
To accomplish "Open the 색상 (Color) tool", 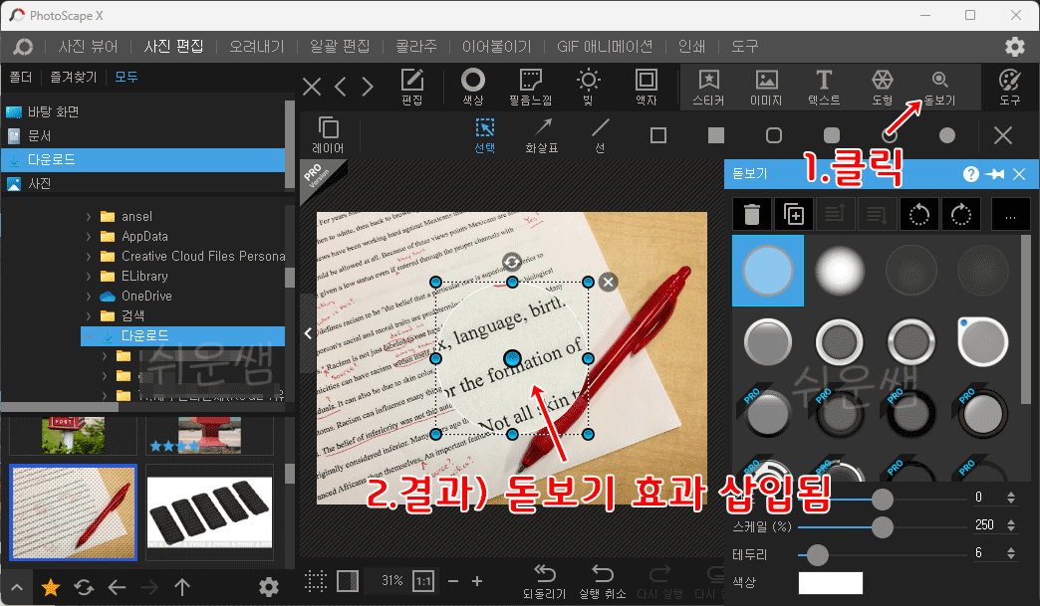I will tap(472, 87).
